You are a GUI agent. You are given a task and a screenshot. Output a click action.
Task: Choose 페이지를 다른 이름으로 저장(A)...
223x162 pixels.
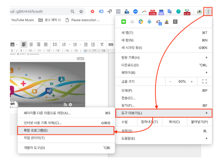coord(66,113)
